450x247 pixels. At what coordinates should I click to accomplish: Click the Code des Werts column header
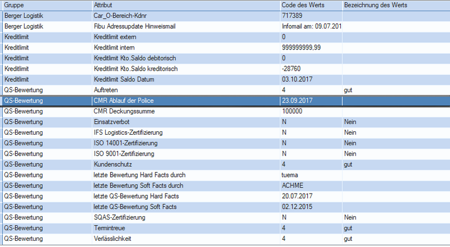312,5
